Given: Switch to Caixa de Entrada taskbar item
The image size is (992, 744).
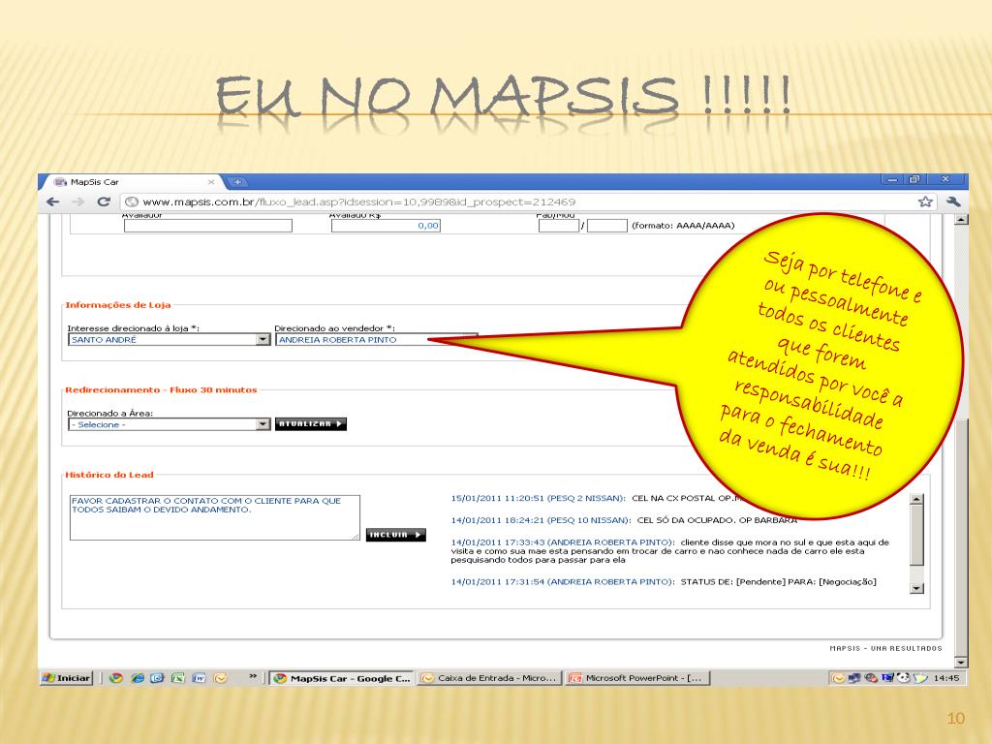Looking at the screenshot, I should 489,678.
